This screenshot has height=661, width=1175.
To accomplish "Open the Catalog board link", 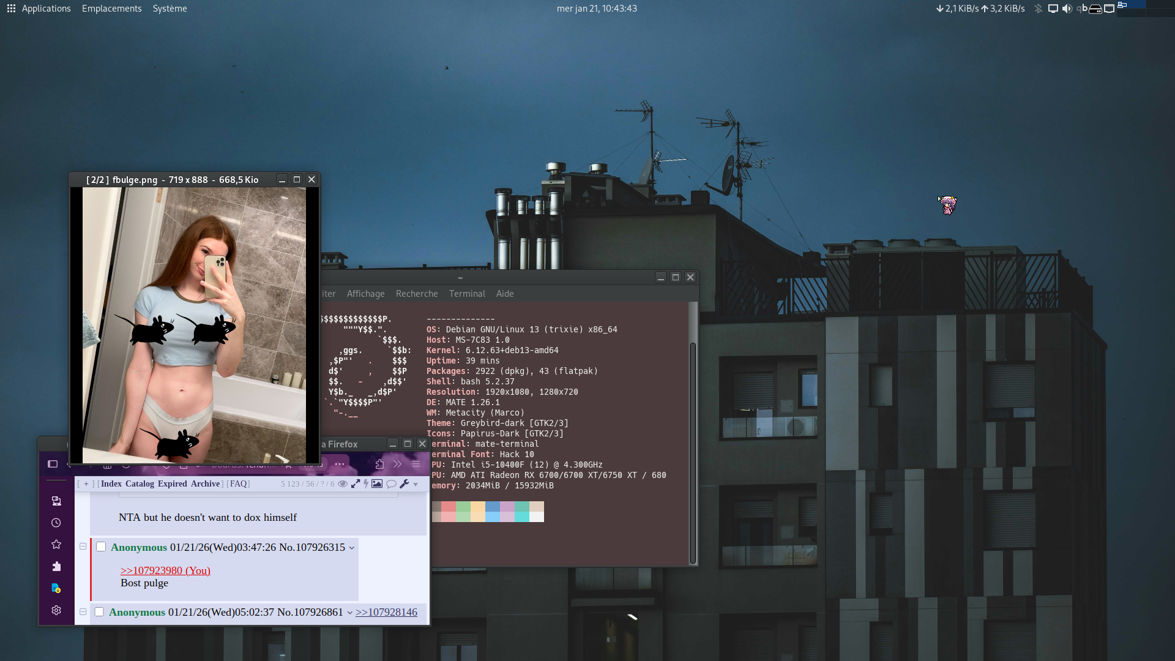I will tap(140, 484).
